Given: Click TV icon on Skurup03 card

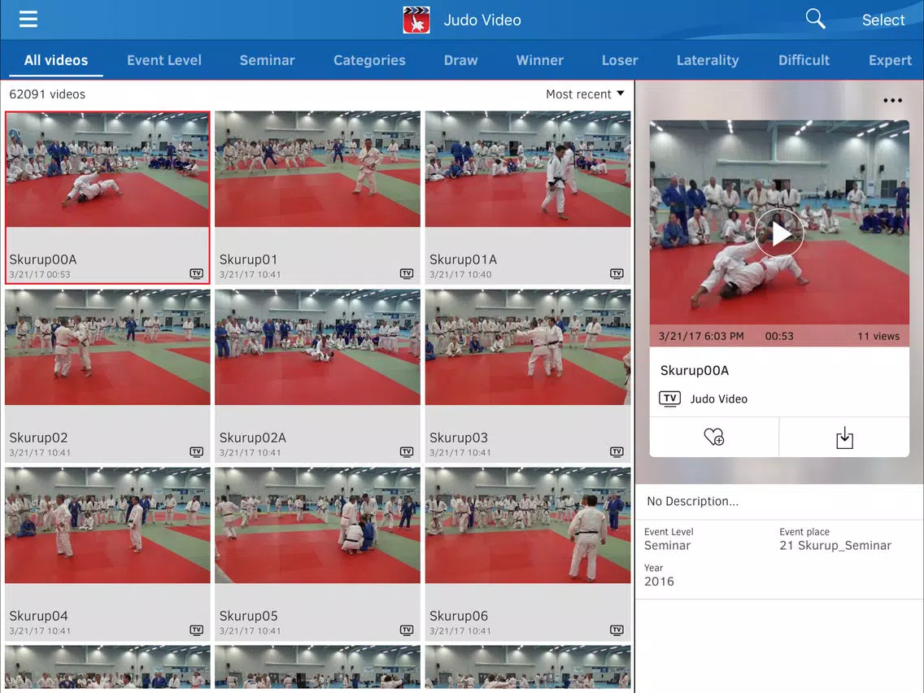Looking at the screenshot, I should click(617, 452).
